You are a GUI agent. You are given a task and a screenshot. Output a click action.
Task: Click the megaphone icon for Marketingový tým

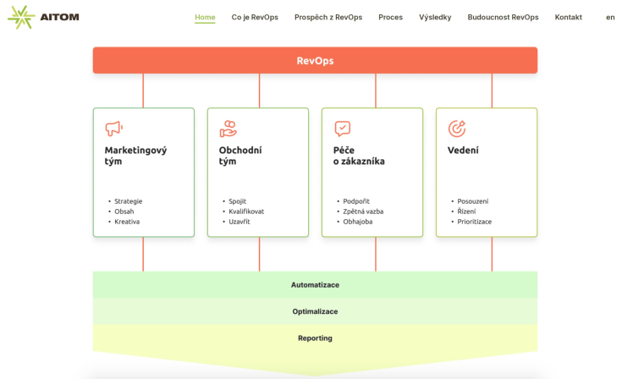(x=114, y=129)
